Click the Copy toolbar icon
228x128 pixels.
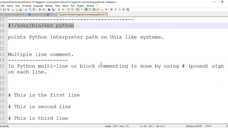(30, 10)
